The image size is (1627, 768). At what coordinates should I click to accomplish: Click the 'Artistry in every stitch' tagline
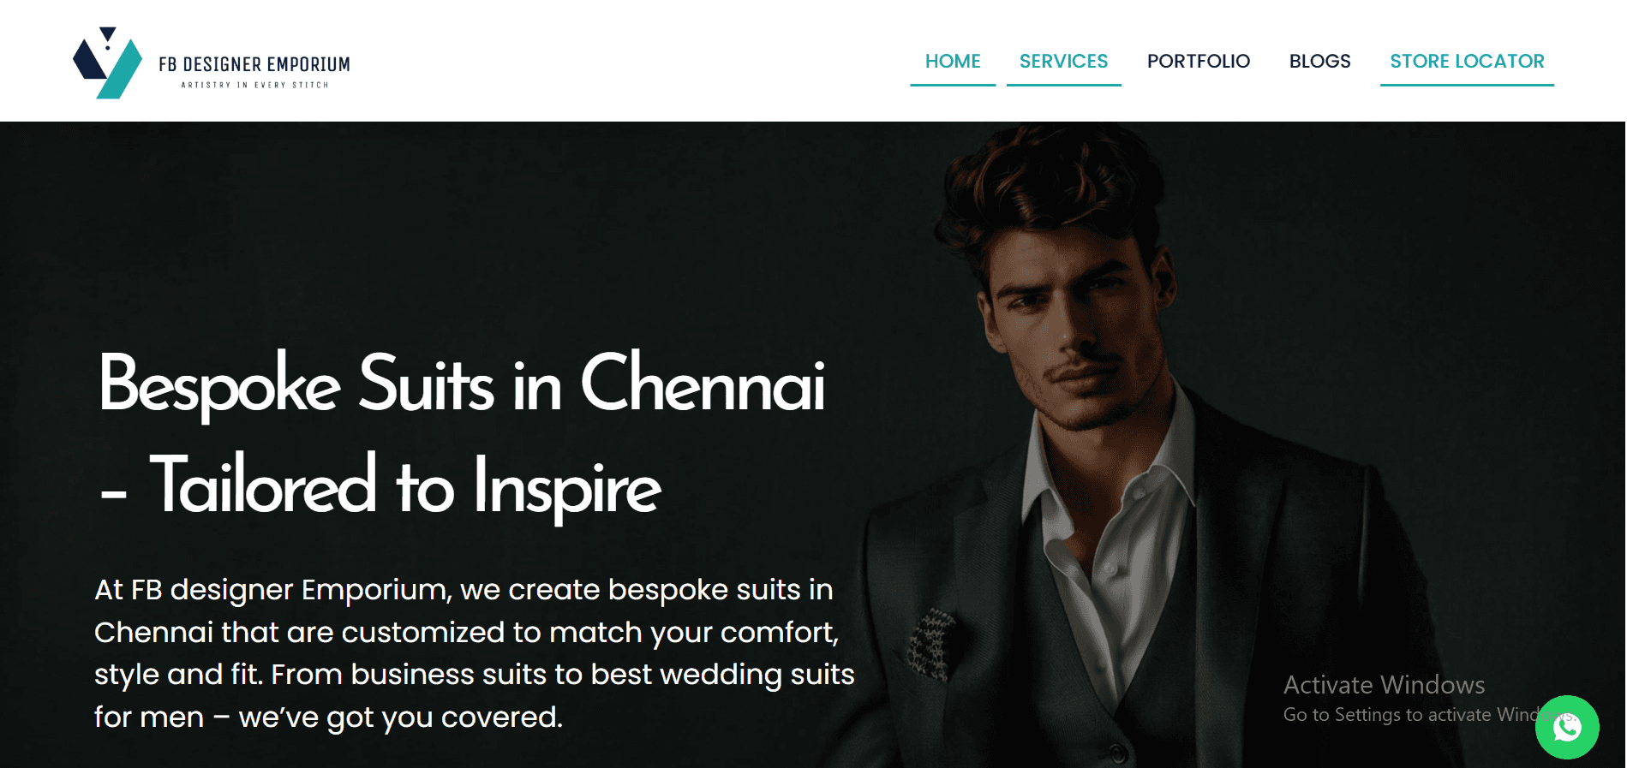coord(254,85)
